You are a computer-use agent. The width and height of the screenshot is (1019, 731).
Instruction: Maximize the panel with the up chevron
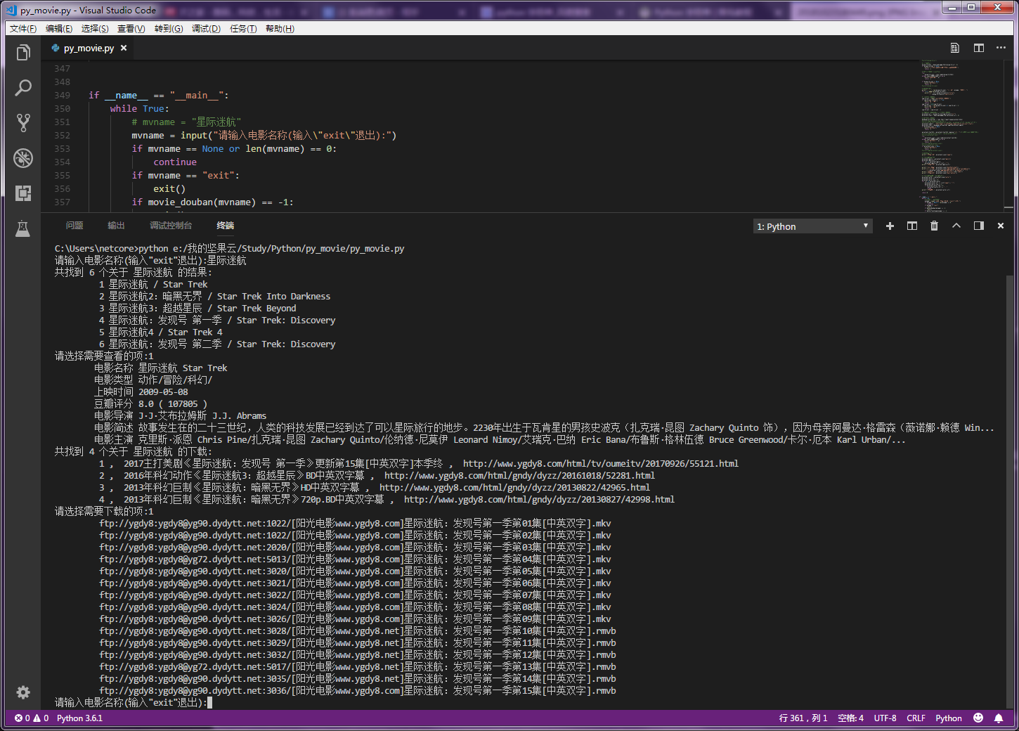point(956,226)
